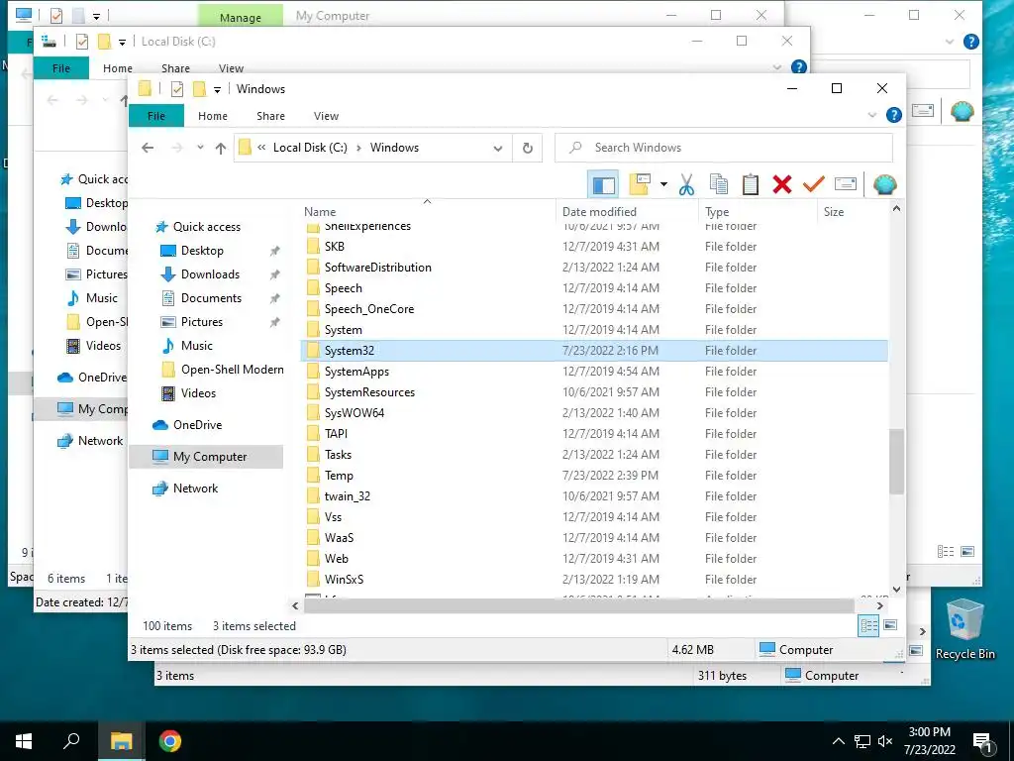Switch to Details view layout button

click(x=868, y=626)
